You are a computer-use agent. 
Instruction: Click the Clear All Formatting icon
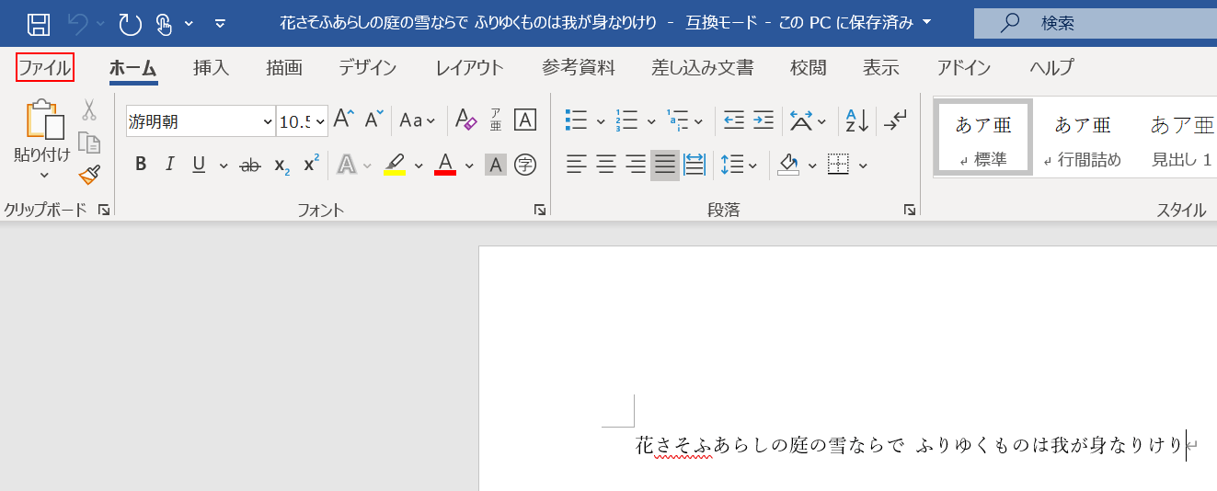[x=466, y=120]
